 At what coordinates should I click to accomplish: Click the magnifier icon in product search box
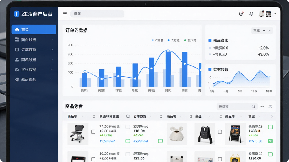click(253, 106)
